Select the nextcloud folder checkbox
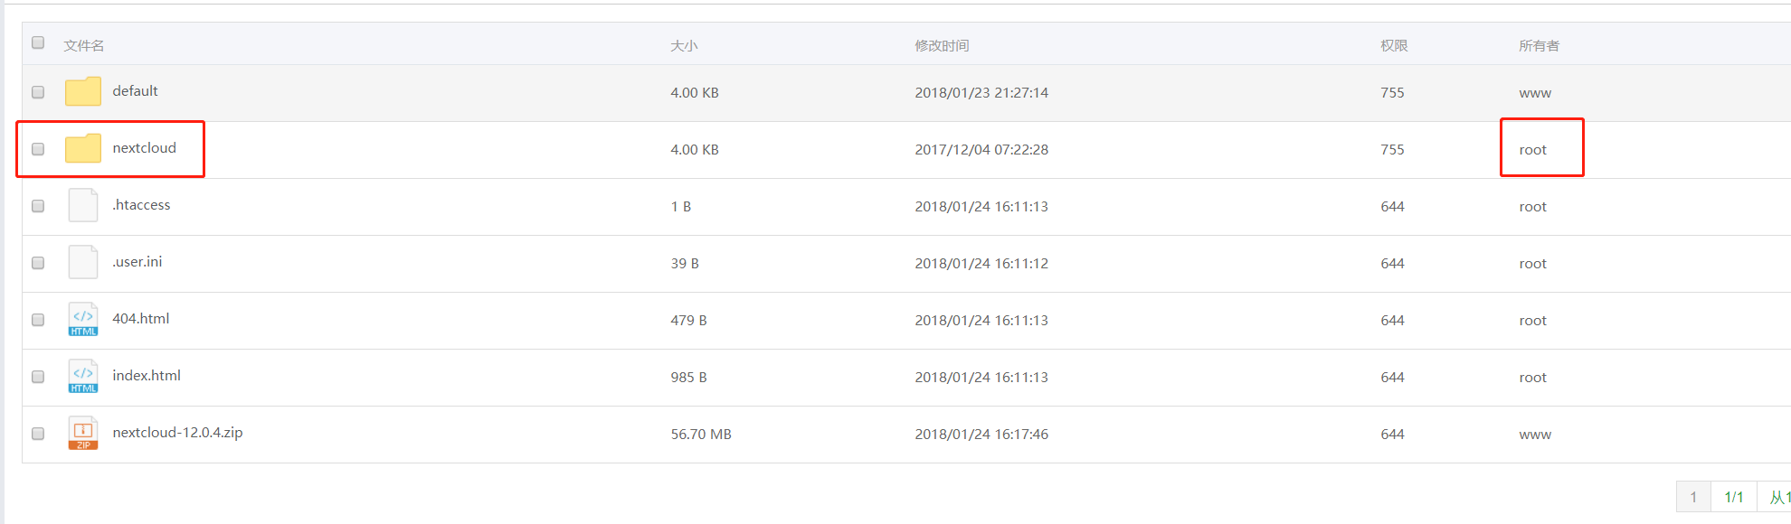 pyautogui.click(x=38, y=149)
